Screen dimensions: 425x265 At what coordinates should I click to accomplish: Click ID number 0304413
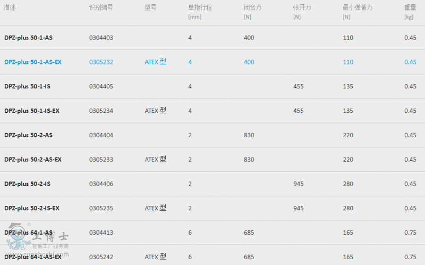coord(101,233)
